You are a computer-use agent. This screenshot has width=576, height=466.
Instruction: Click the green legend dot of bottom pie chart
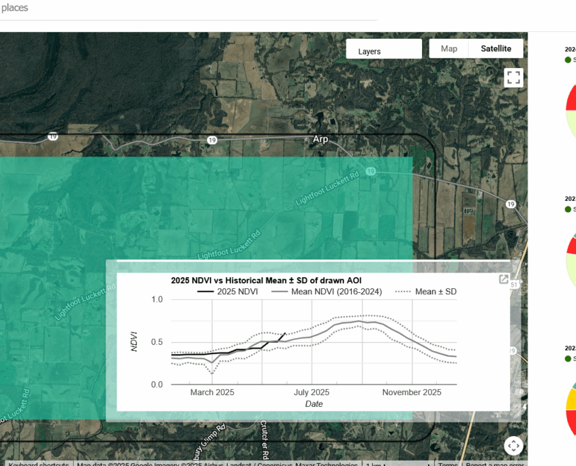click(568, 358)
